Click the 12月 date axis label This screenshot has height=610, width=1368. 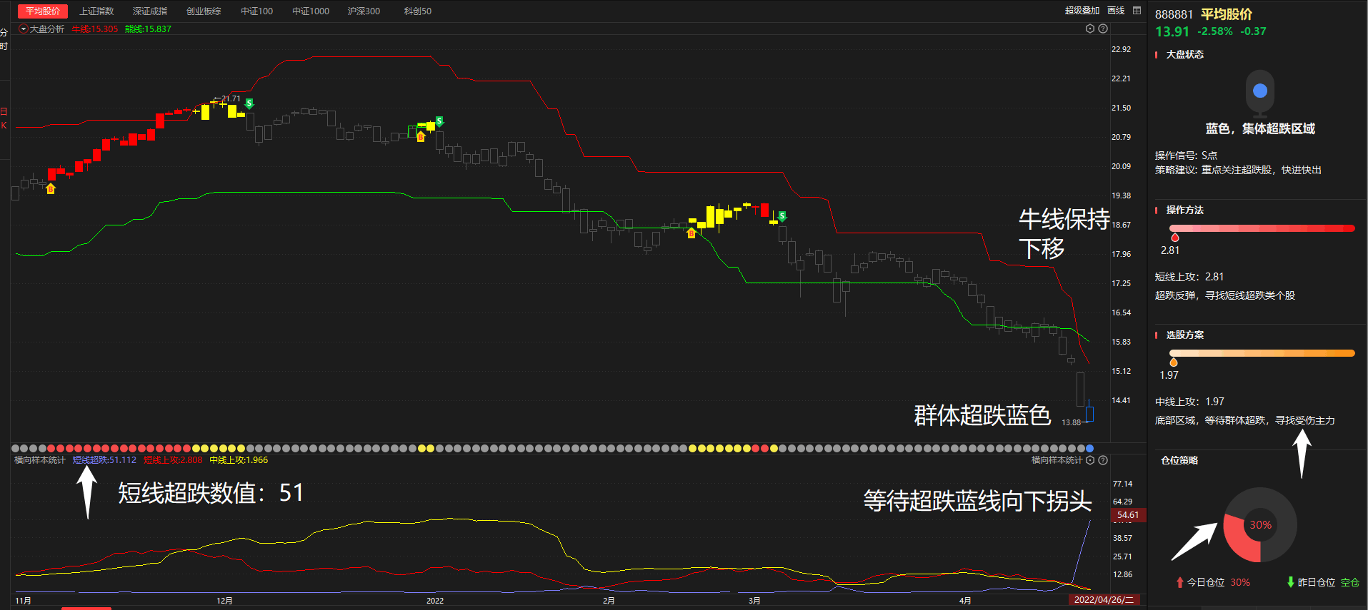click(224, 601)
